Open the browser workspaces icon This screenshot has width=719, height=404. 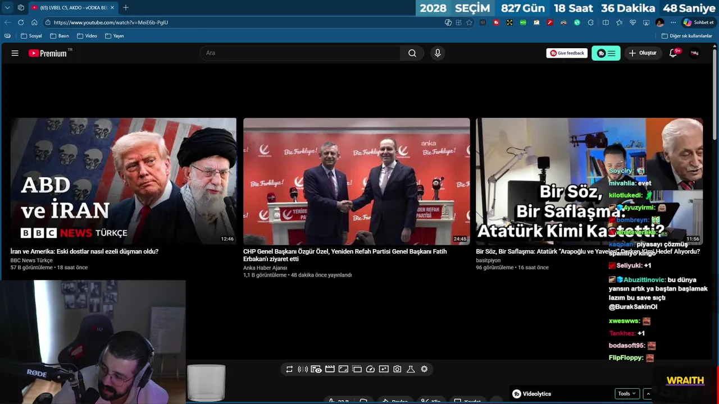coord(21,7)
